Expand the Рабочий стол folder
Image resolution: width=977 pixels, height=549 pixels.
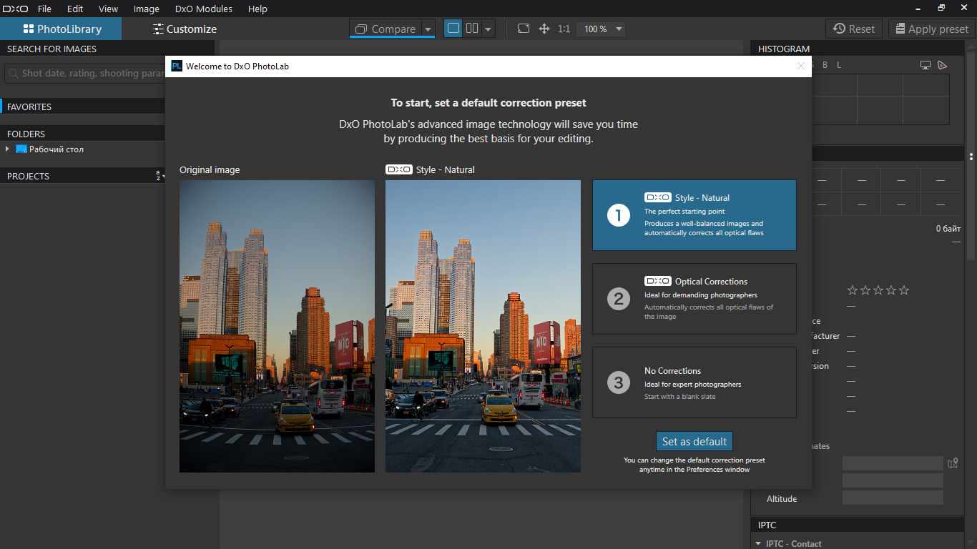pos(7,149)
